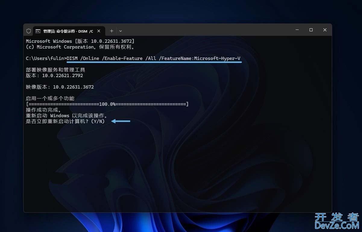Click the 重新启动 Windows 以完成该操作 line
This screenshot has height=232, width=362.
point(67,116)
